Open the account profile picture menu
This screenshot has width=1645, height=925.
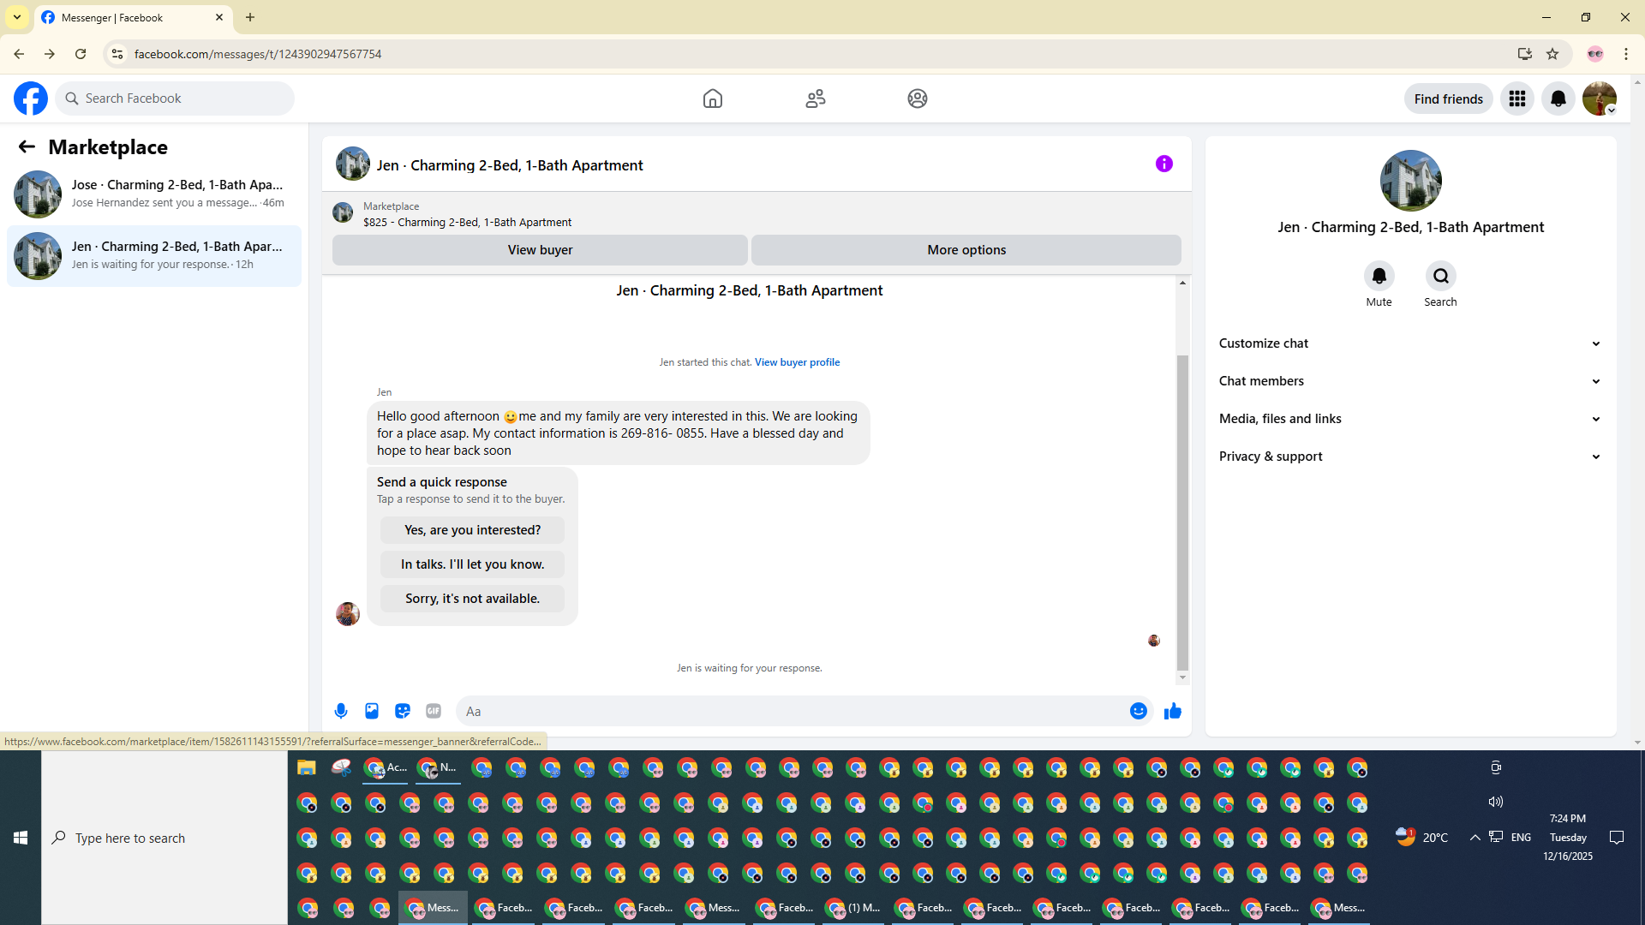tap(1600, 98)
